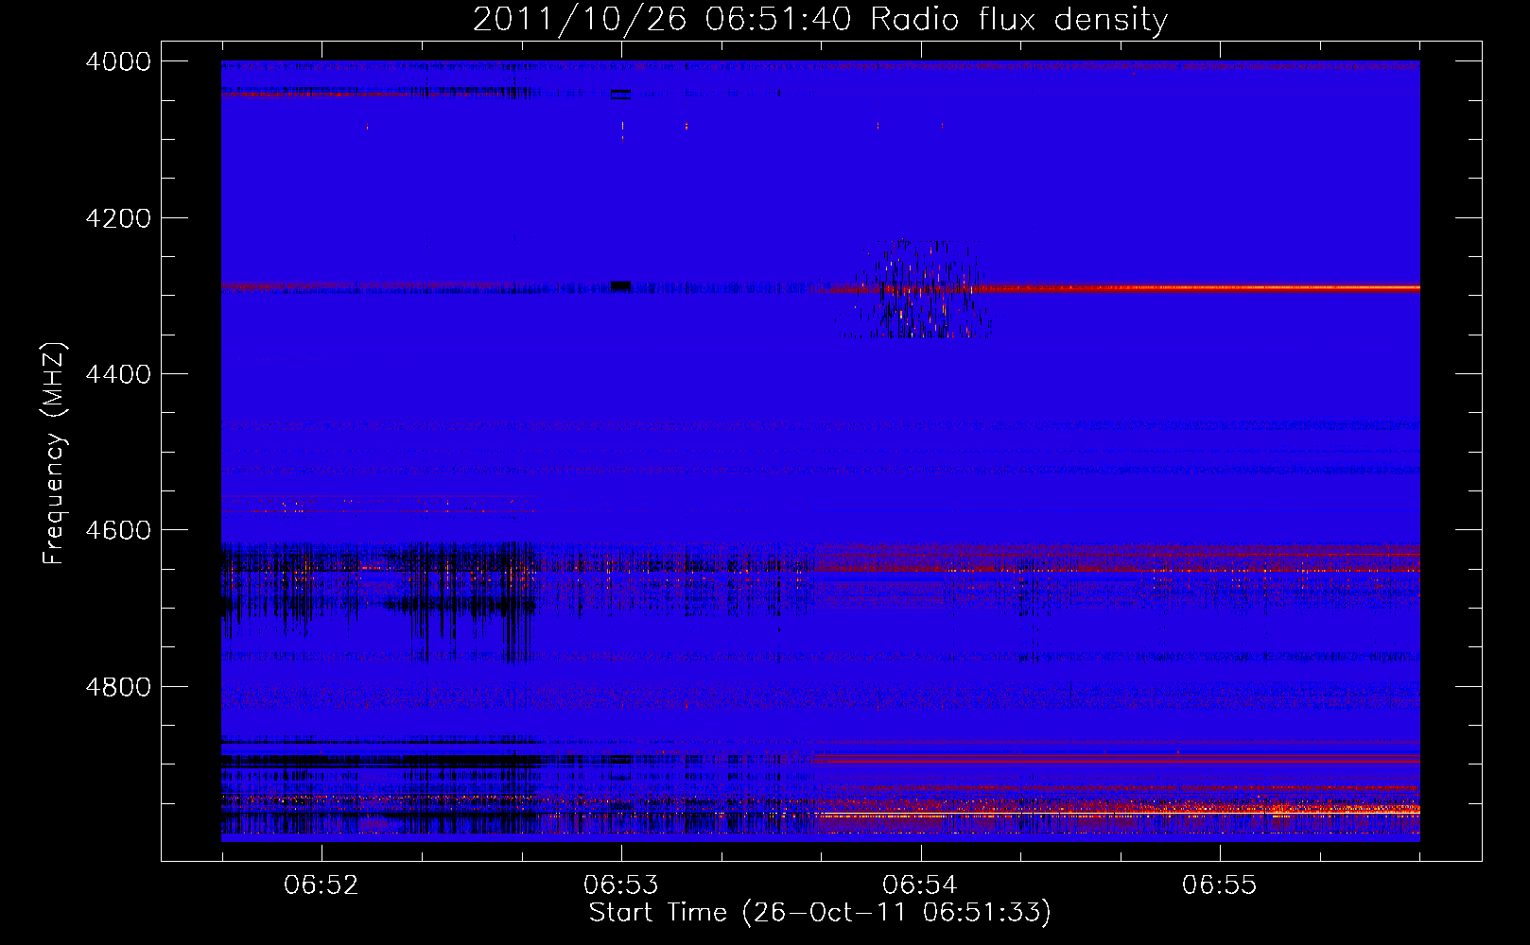Viewport: 1530px width, 945px height.
Task: Click the 06:54 time axis label
Action: pyautogui.click(x=920, y=885)
